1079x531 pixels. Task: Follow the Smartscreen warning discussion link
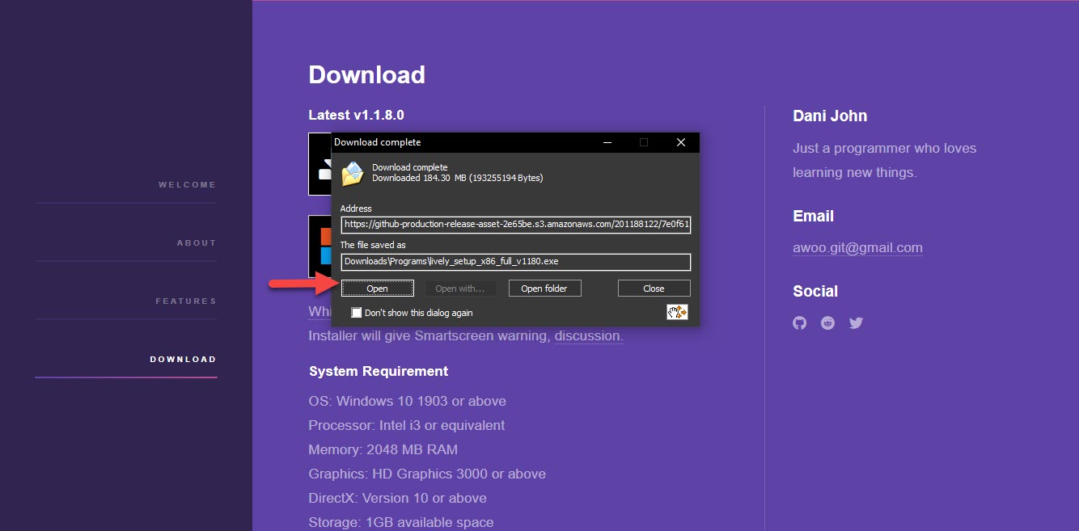pyautogui.click(x=588, y=335)
